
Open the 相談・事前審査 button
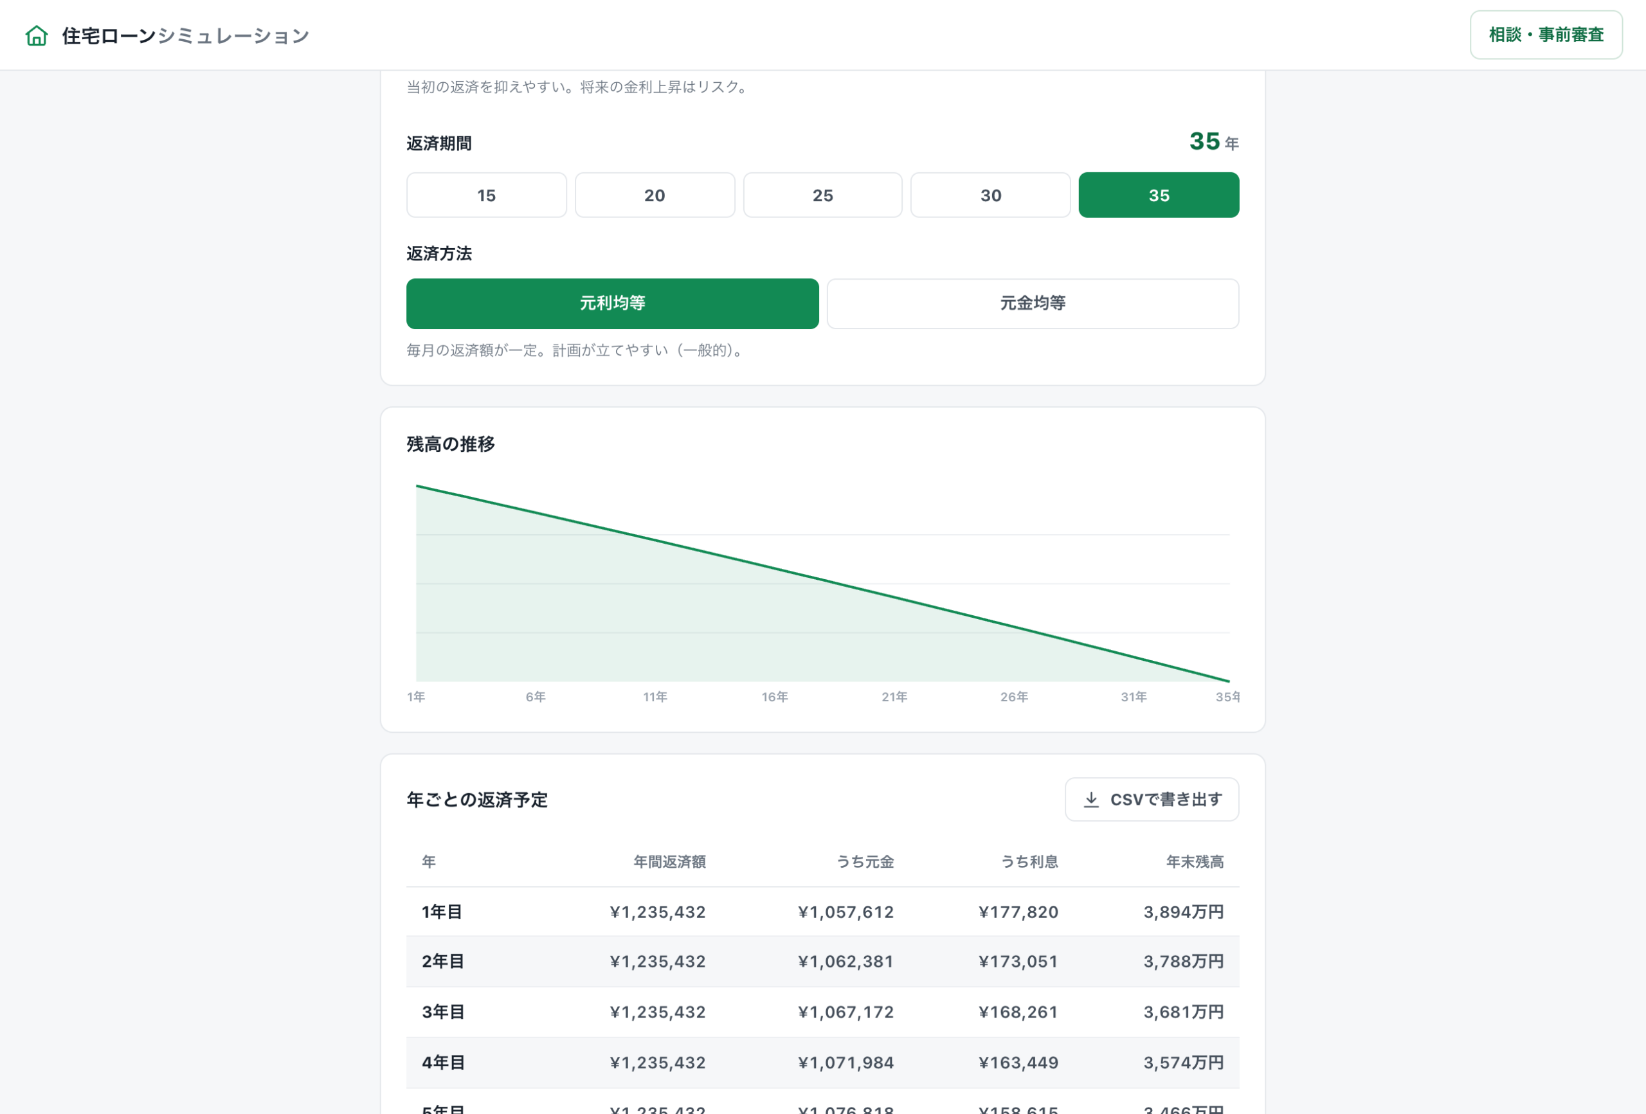pyautogui.click(x=1546, y=35)
